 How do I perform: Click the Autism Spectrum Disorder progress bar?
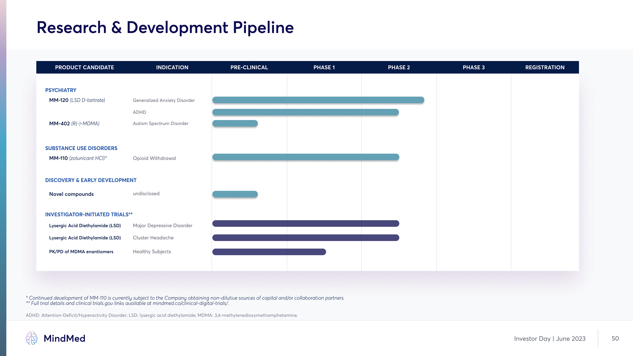pyautogui.click(x=235, y=123)
